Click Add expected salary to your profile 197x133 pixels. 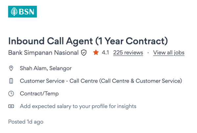coord(78,106)
